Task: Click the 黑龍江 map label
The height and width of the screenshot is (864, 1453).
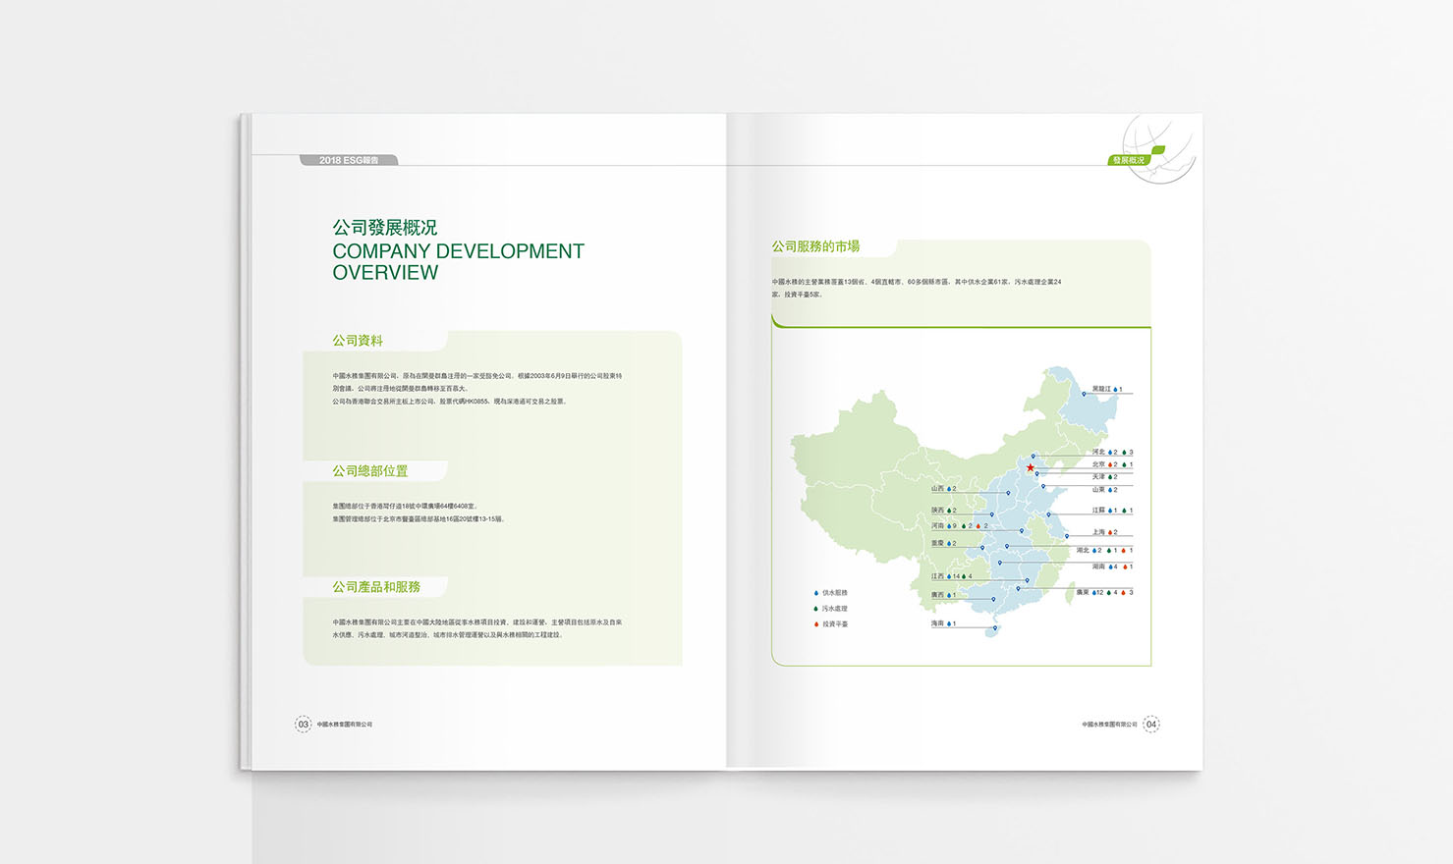Action: click(x=1101, y=389)
